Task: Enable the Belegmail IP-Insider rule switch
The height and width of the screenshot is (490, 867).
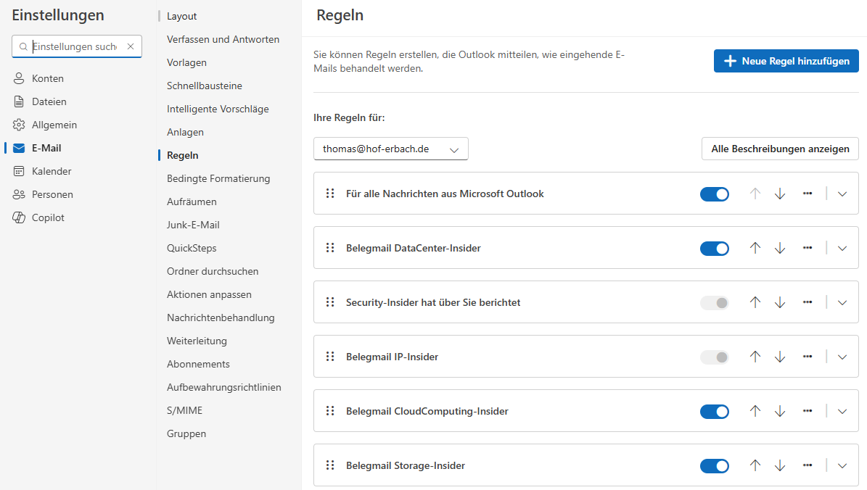Action: (714, 357)
